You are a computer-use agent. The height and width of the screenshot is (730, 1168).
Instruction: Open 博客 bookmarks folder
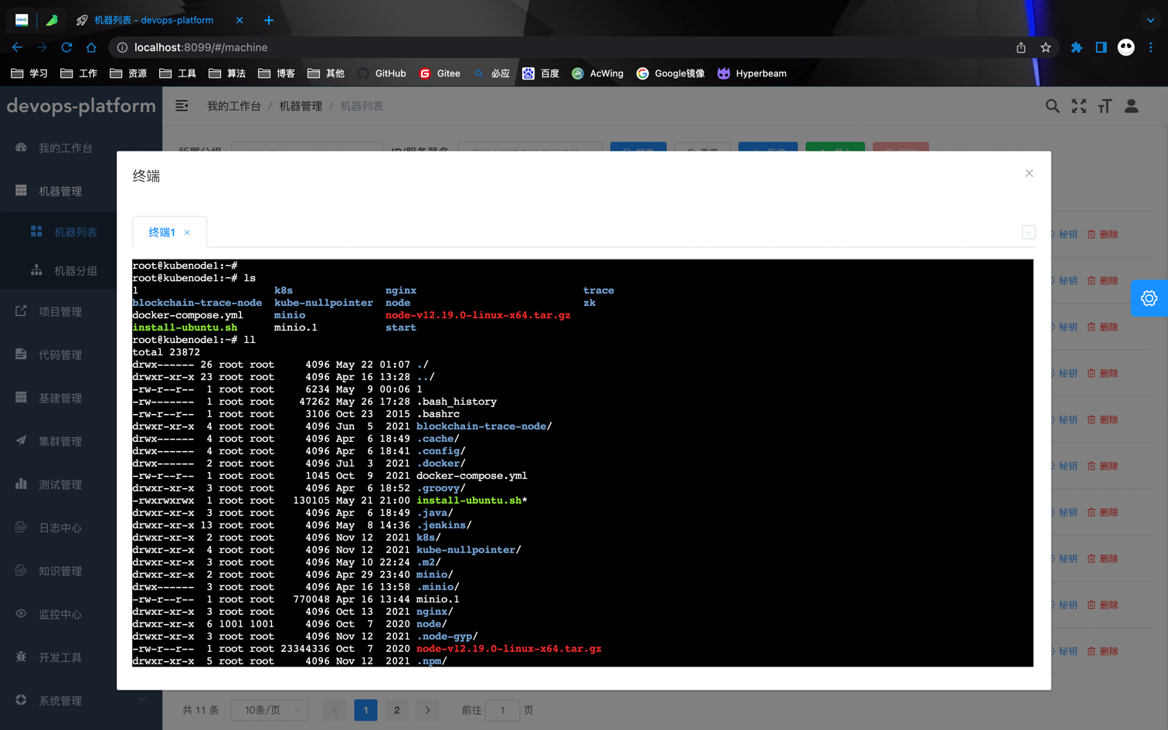pyautogui.click(x=277, y=73)
